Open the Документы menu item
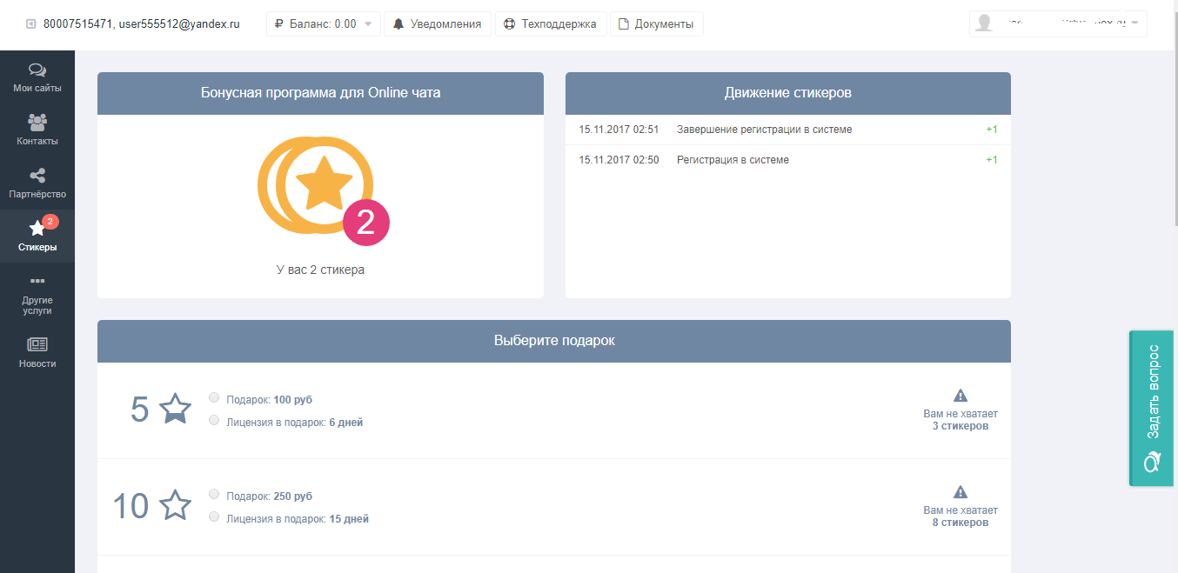Image resolution: width=1178 pixels, height=573 pixels. [x=656, y=24]
